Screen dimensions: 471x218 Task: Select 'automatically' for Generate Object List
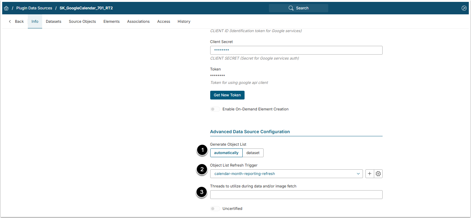tap(226, 153)
